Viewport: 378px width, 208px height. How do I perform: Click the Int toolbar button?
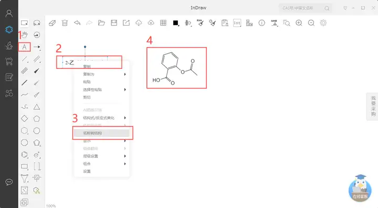pos(237,23)
